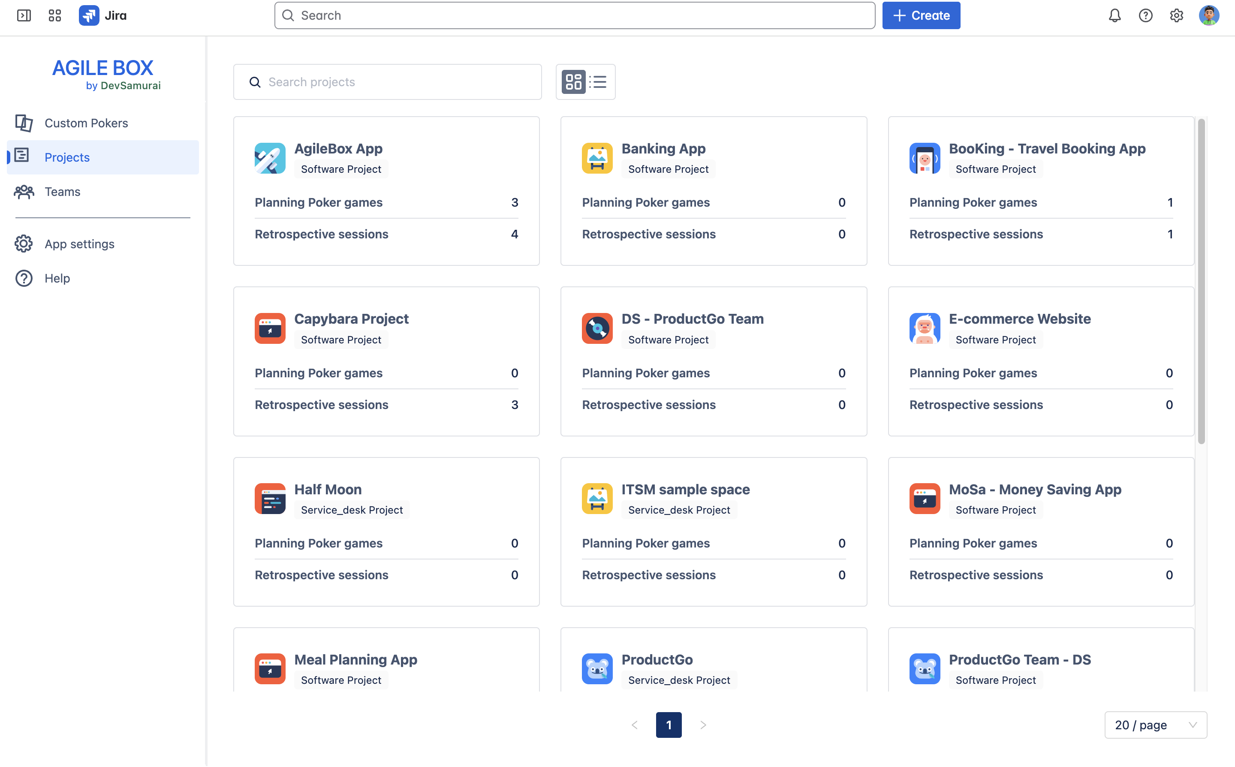The width and height of the screenshot is (1235, 767).
Task: Open App settings in sidebar
Action: [79, 244]
